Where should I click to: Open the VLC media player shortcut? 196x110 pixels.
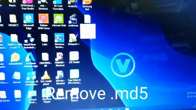46,78
